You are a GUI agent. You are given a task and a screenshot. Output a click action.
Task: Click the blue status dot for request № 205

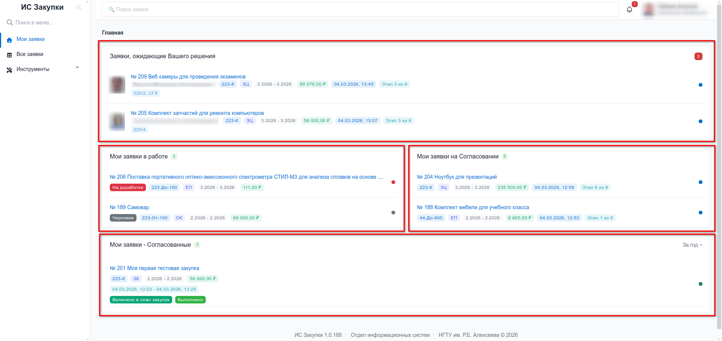(700, 121)
